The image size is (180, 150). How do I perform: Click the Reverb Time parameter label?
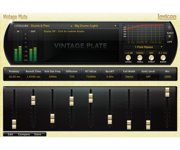(x=33, y=72)
